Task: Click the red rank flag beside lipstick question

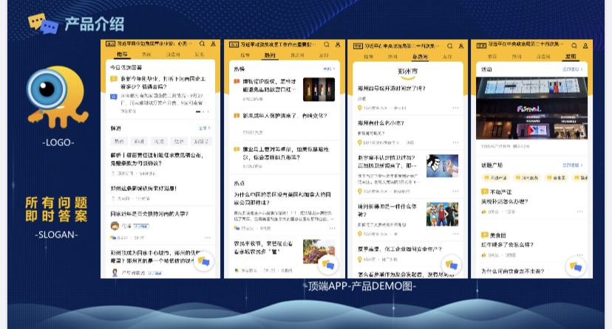Action: point(237,82)
